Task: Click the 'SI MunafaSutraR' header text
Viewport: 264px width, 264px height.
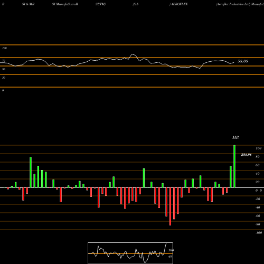Action: 65,4
